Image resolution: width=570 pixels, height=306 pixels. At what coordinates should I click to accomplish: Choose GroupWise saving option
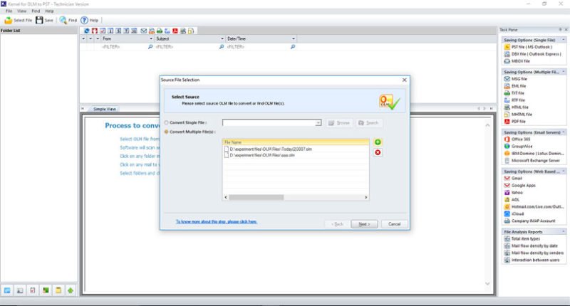point(519,147)
